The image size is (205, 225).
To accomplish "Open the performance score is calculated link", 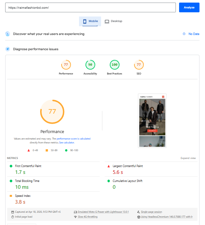I will 74,139.
